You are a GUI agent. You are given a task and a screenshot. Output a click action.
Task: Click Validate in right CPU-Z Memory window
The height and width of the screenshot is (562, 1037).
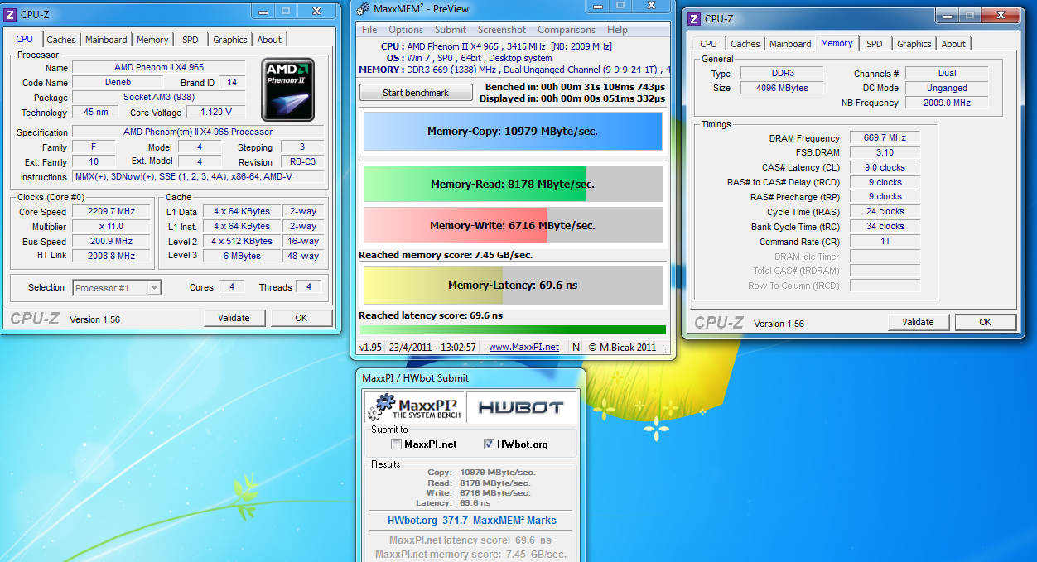[918, 322]
